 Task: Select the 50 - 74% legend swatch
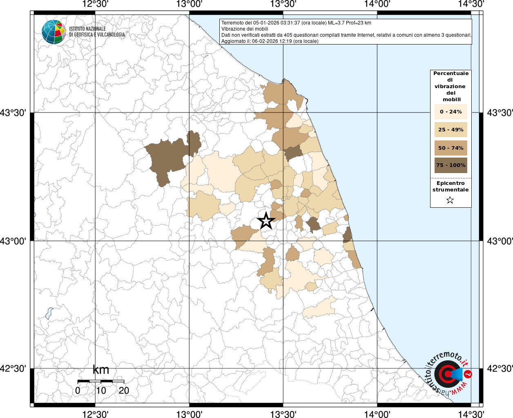[451, 148]
